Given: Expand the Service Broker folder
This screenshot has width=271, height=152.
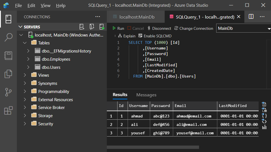Looking at the screenshot, I should [25, 107].
